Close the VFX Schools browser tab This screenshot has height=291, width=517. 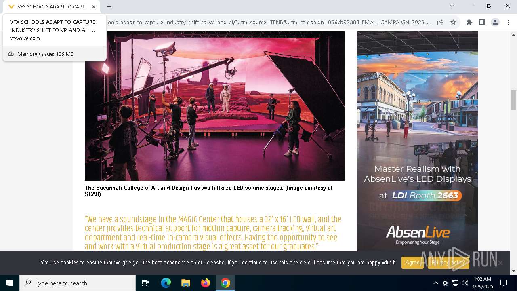click(94, 6)
